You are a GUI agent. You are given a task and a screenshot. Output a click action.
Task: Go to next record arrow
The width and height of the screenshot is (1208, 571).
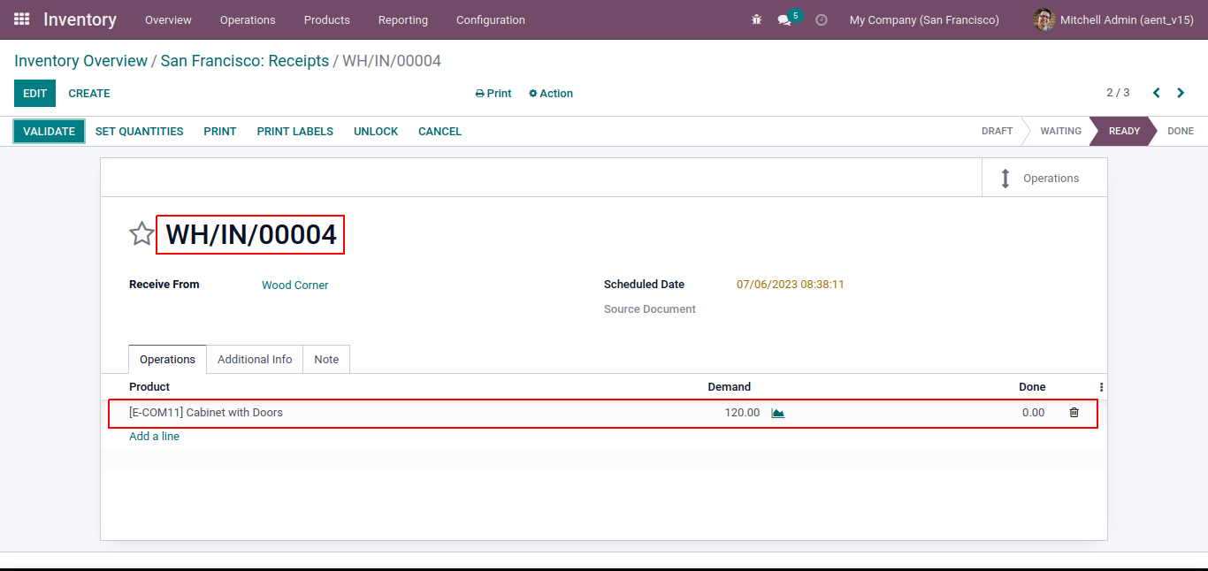coord(1181,93)
